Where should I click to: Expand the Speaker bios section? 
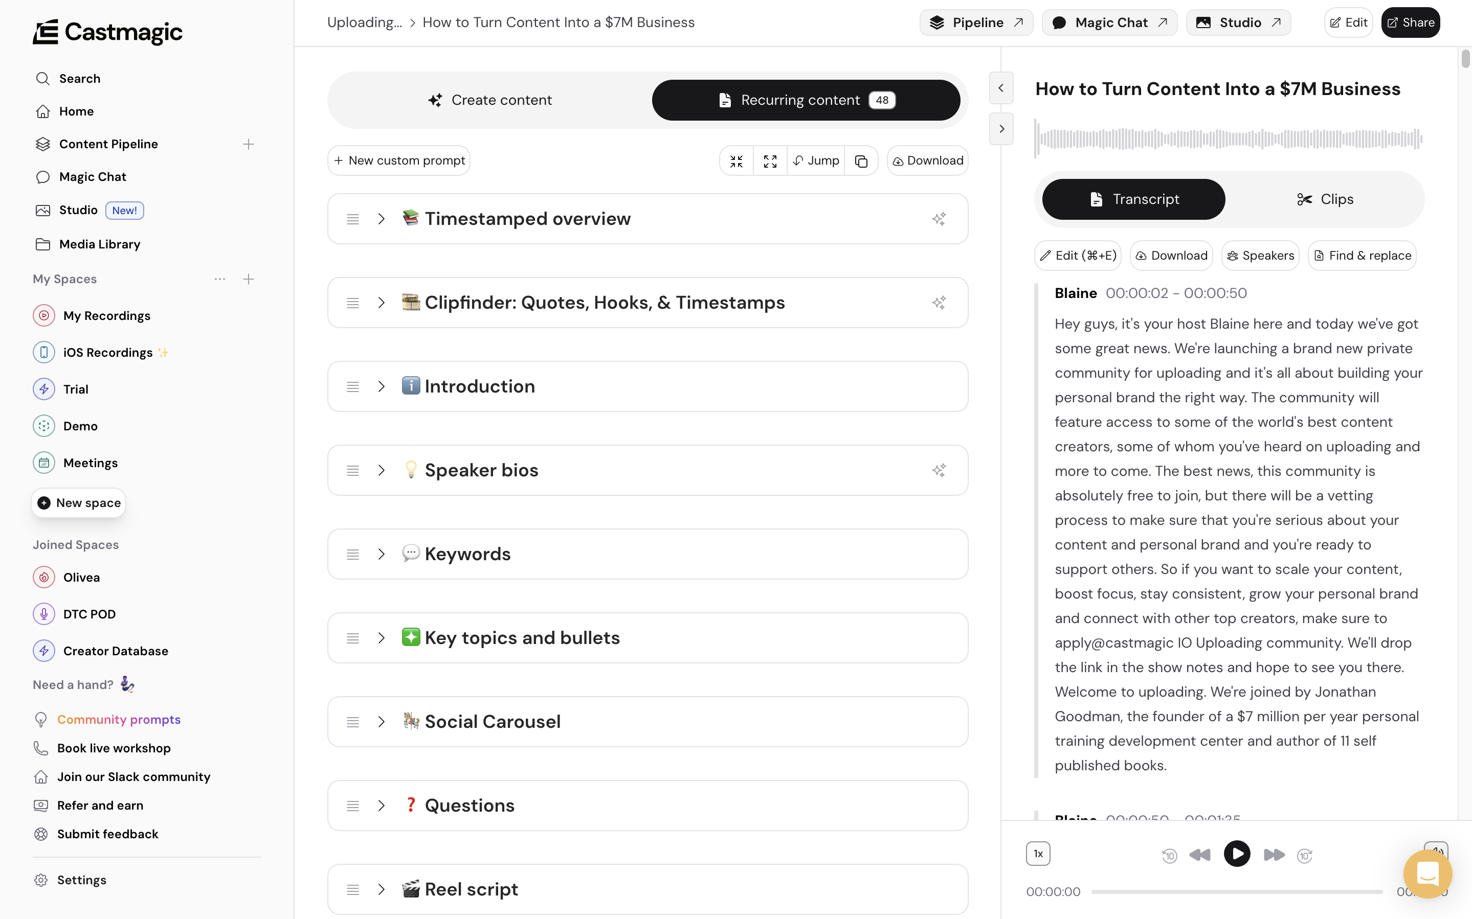click(381, 470)
